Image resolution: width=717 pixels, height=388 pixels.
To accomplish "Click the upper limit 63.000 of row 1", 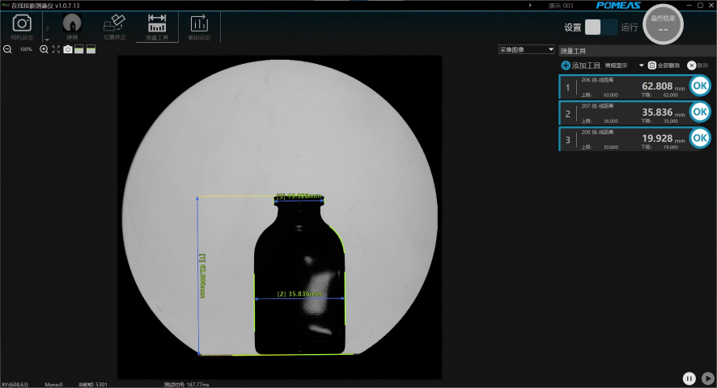I will point(610,95).
